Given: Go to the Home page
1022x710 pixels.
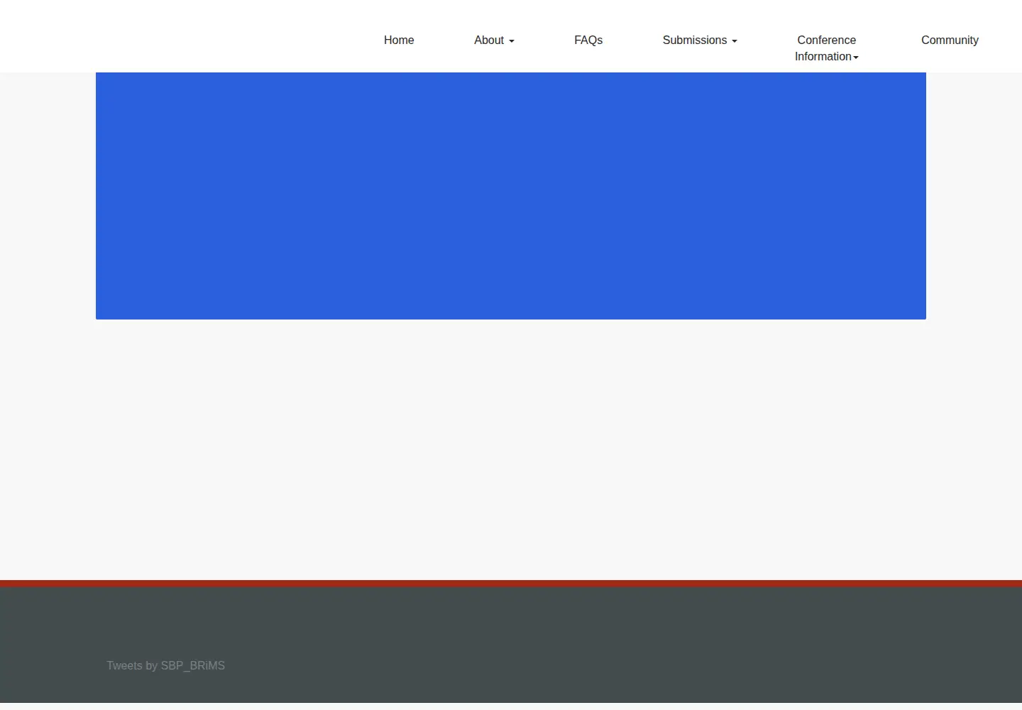Looking at the screenshot, I should [x=399, y=40].
